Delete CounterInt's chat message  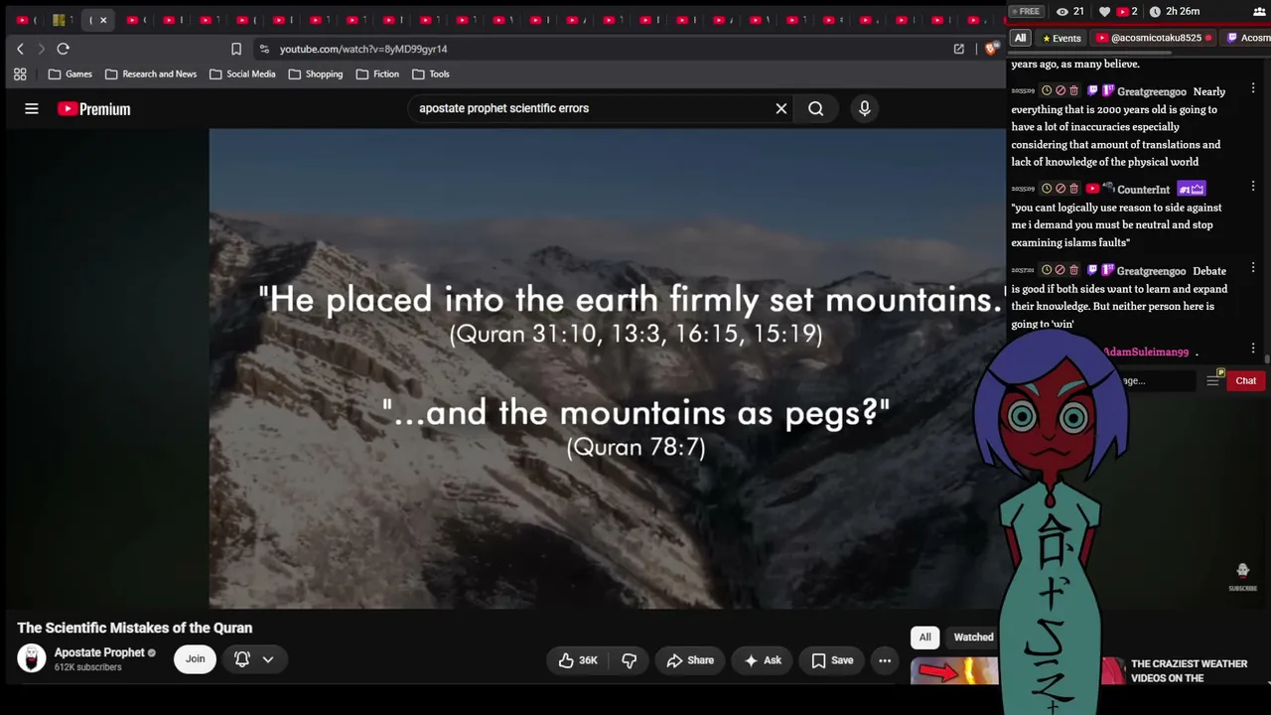[1073, 189]
